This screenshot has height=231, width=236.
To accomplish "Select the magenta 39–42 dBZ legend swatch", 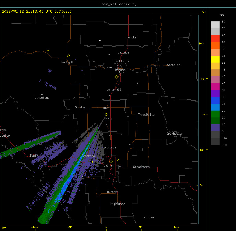I will pos(215,86).
